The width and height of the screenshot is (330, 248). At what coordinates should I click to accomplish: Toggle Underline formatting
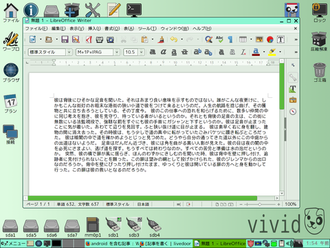(174, 52)
